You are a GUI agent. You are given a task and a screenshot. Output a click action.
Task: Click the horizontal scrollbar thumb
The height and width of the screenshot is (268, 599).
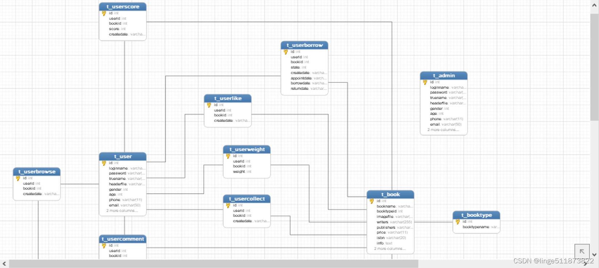coord(213,264)
